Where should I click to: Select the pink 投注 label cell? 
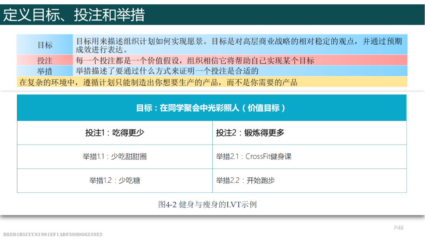45,61
